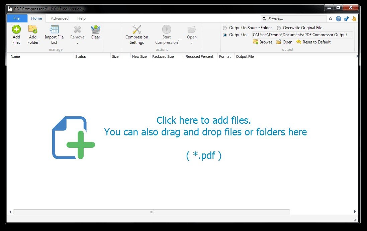This screenshot has width=367, height=231.
Task: Click the search magnifier icon
Action: pyautogui.click(x=264, y=19)
